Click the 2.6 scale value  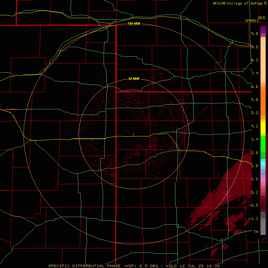pyautogui.click(x=255, y=152)
